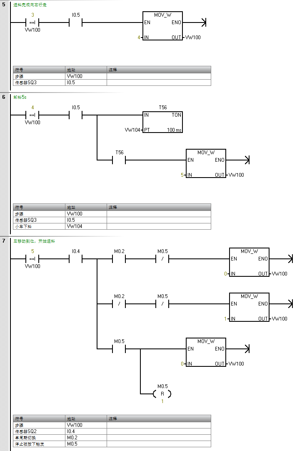Screen dimensions: 307x451
Task: Select the M0.5 reset coil
Action: click(162, 393)
